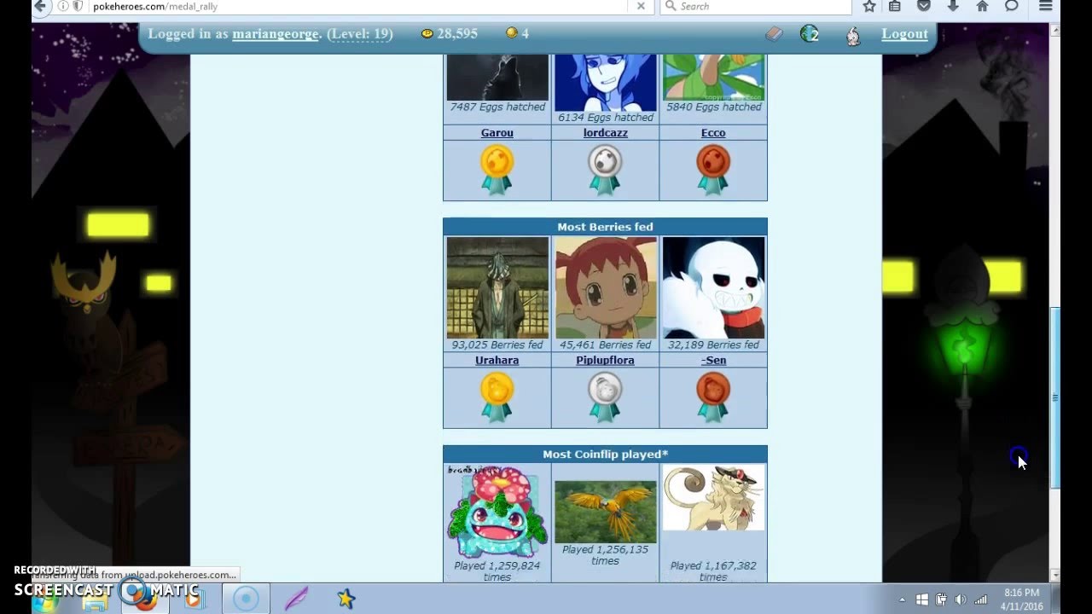Open the chat bubble icon in the toolbar
This screenshot has width=1092, height=614.
tap(1012, 6)
